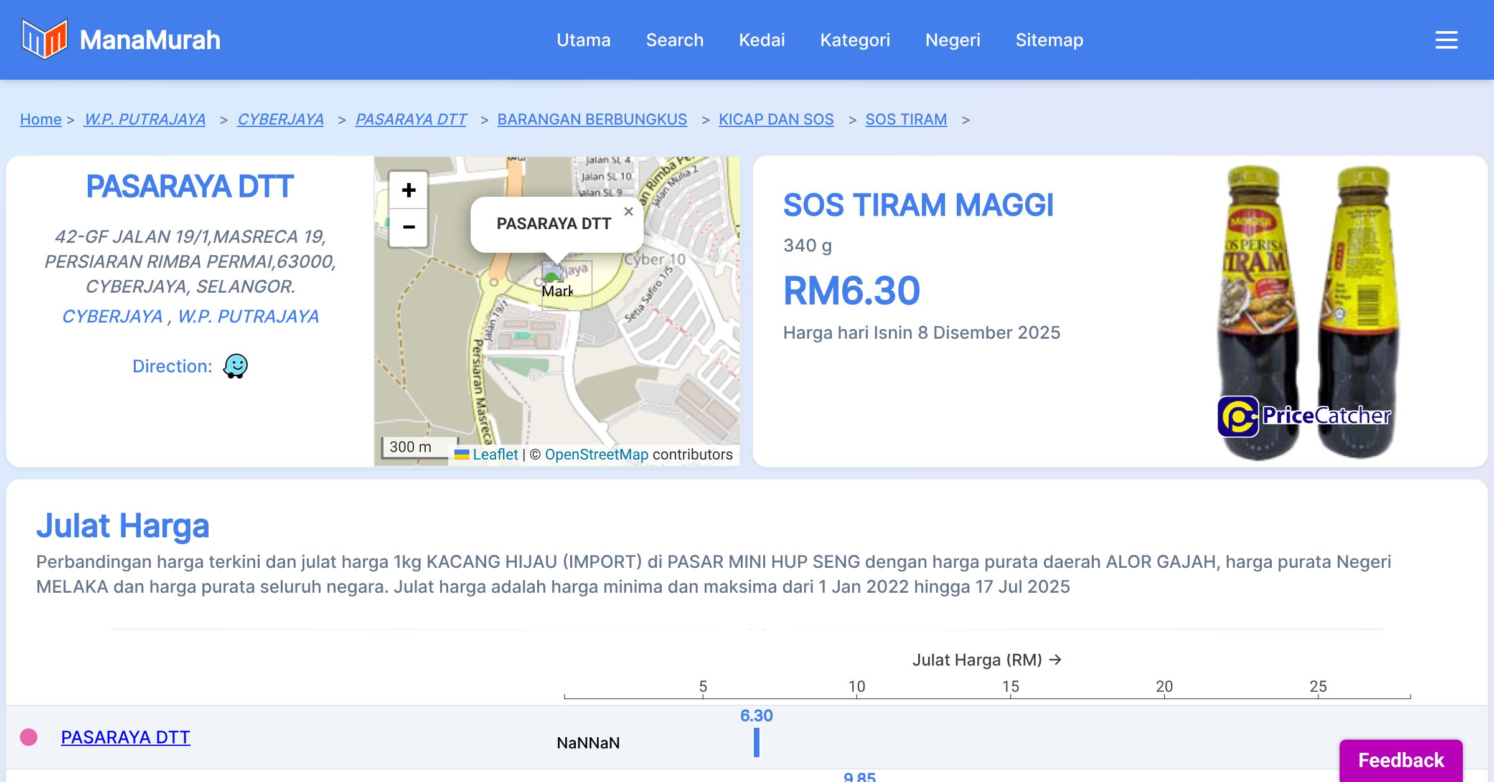The width and height of the screenshot is (1494, 782).
Task: Go to the Search page
Action: (674, 40)
